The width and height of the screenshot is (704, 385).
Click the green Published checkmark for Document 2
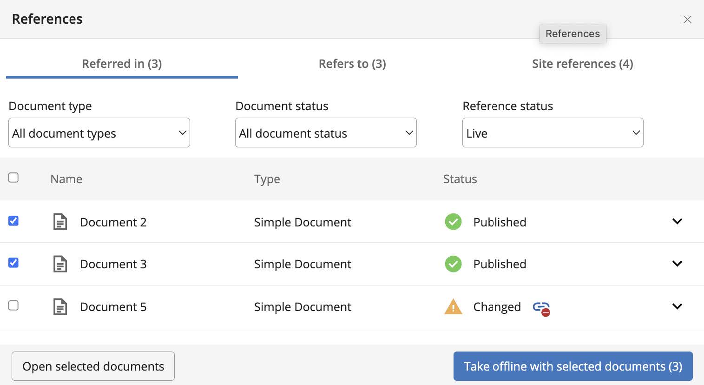[x=453, y=222]
